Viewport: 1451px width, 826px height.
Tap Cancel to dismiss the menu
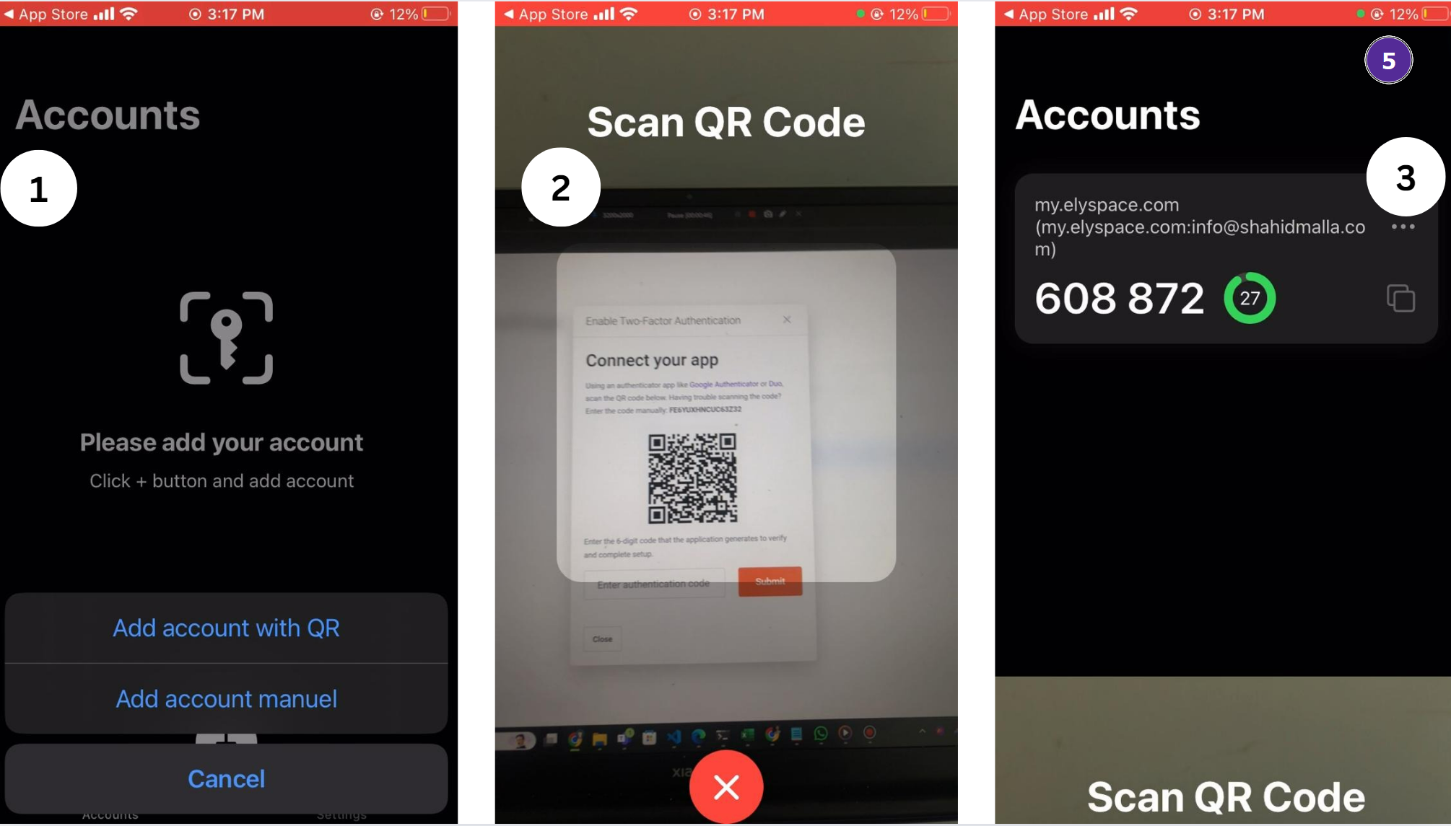(x=226, y=779)
